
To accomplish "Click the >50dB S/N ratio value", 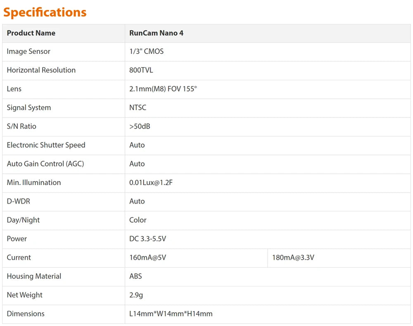I will click(x=140, y=126).
